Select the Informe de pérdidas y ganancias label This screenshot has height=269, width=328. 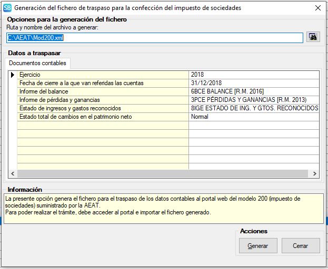click(103, 100)
